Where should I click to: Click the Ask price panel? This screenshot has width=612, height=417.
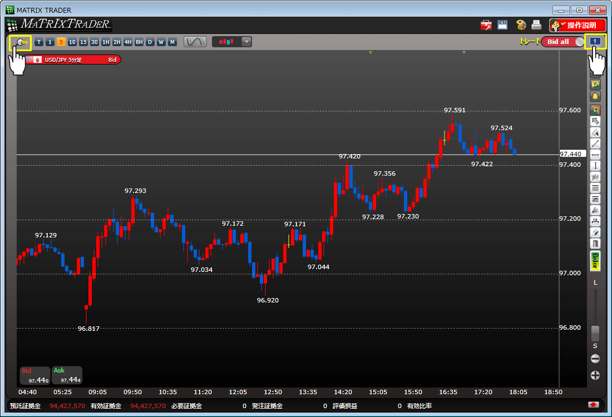67,375
